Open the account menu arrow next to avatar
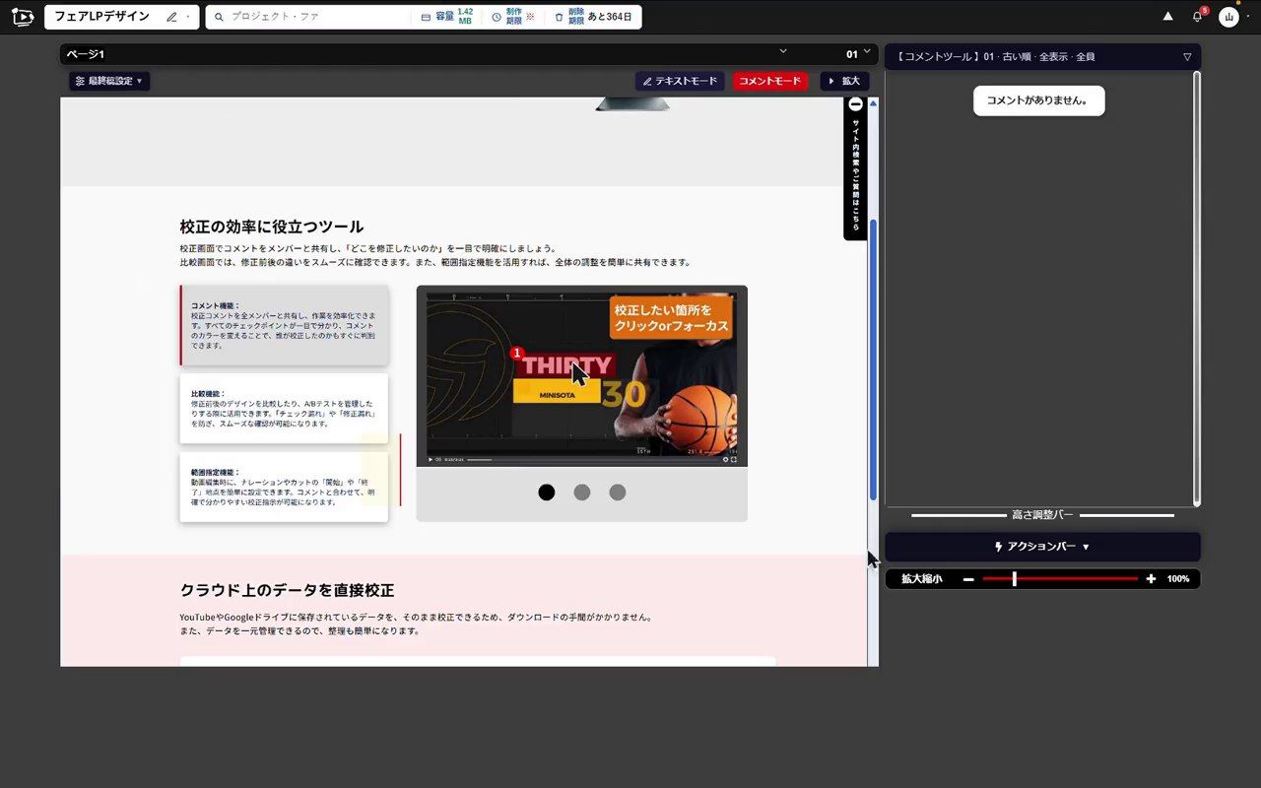This screenshot has width=1261, height=788. (1248, 17)
